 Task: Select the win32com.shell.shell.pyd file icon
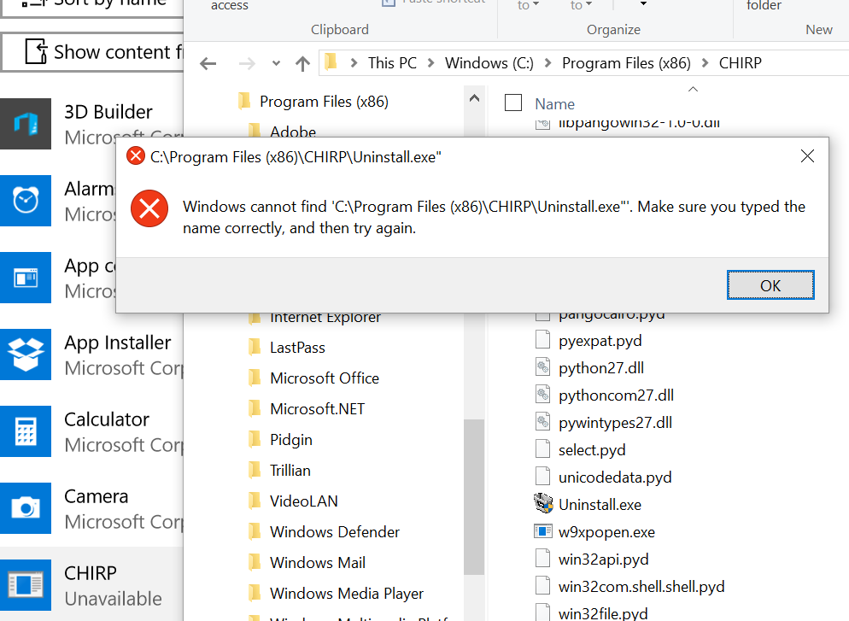[542, 586]
